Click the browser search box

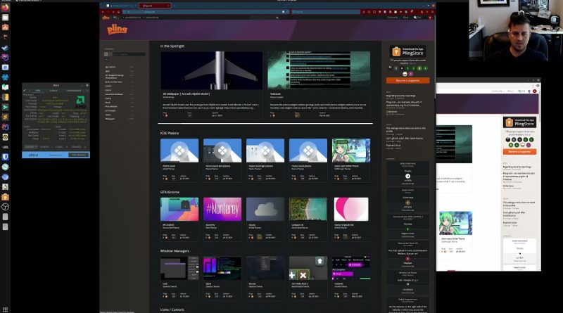[325, 12]
